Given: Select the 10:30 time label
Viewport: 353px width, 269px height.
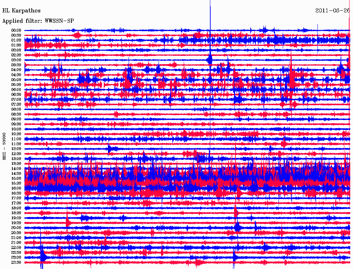Looking at the screenshot, I should click(x=16, y=134).
